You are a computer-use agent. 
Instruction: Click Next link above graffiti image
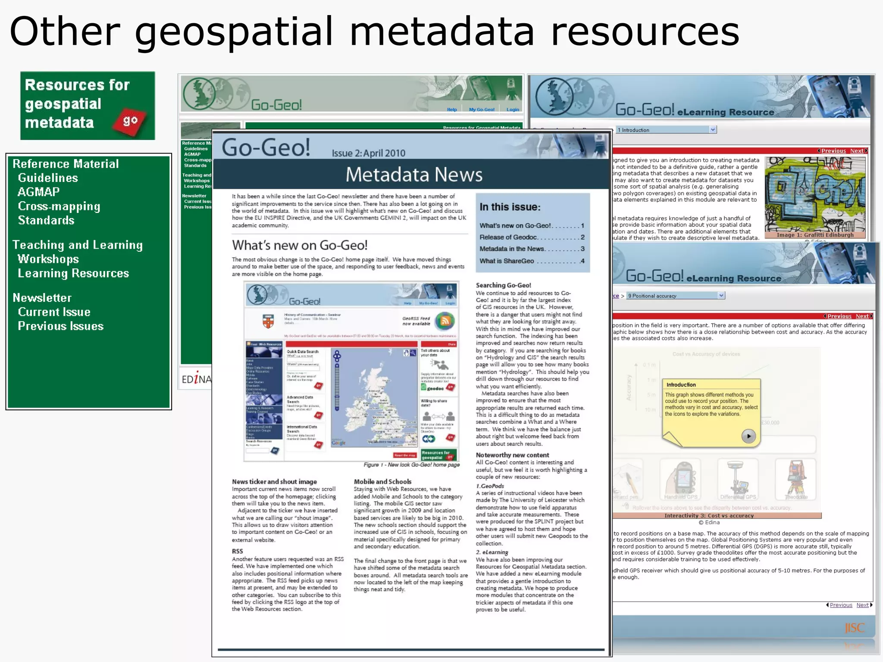point(857,151)
